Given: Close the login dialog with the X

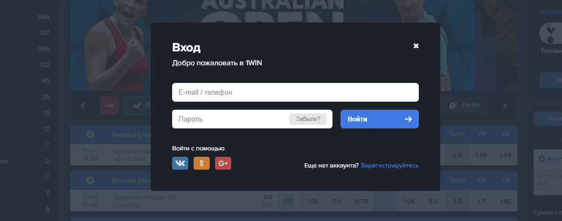Looking at the screenshot, I should pos(416,46).
